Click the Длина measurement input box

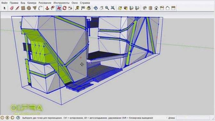pos(193,118)
